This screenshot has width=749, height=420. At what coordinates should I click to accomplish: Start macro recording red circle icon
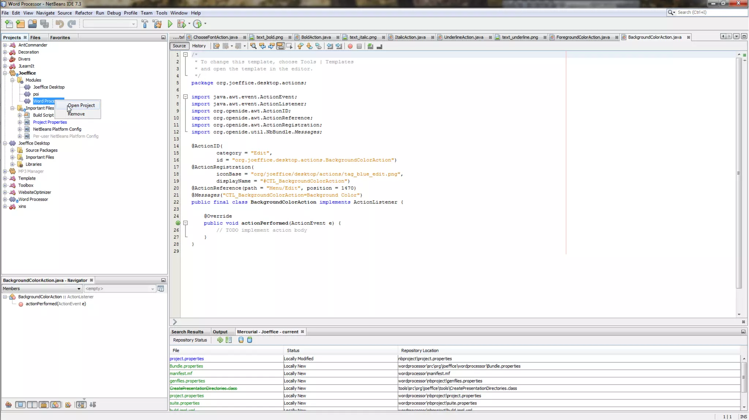350,46
